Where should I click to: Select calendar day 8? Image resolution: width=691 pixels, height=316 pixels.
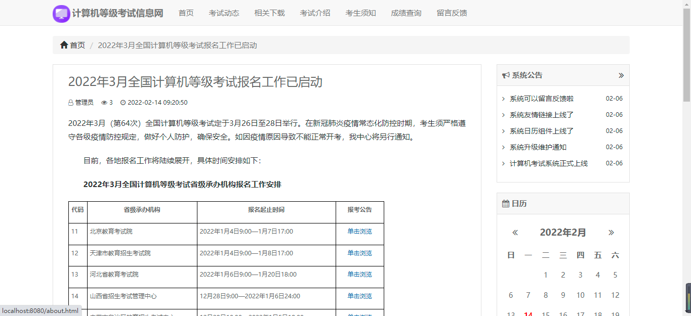coord(546,295)
